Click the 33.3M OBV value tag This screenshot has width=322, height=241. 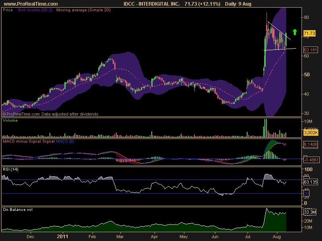click(310, 212)
